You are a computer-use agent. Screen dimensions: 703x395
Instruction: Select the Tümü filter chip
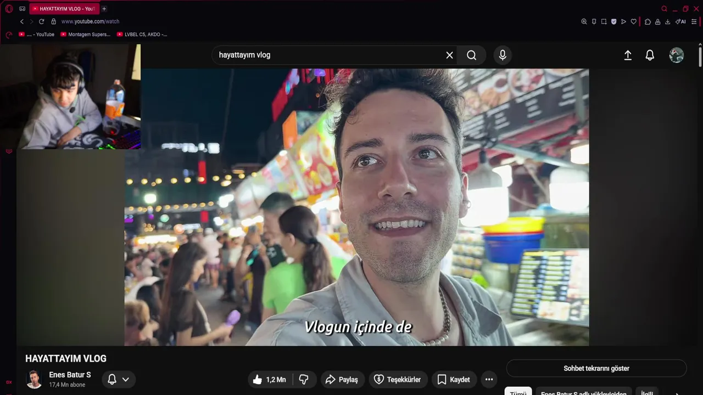pos(518,392)
